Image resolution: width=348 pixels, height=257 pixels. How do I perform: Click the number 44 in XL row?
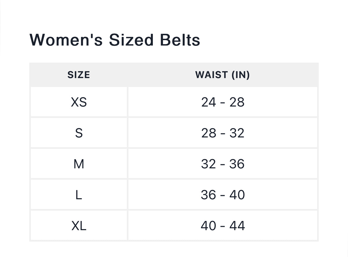(237, 226)
